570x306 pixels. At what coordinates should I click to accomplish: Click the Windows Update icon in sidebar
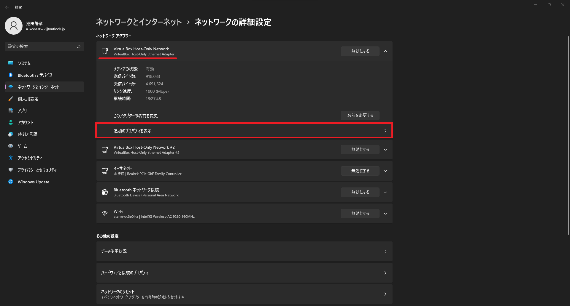click(11, 182)
